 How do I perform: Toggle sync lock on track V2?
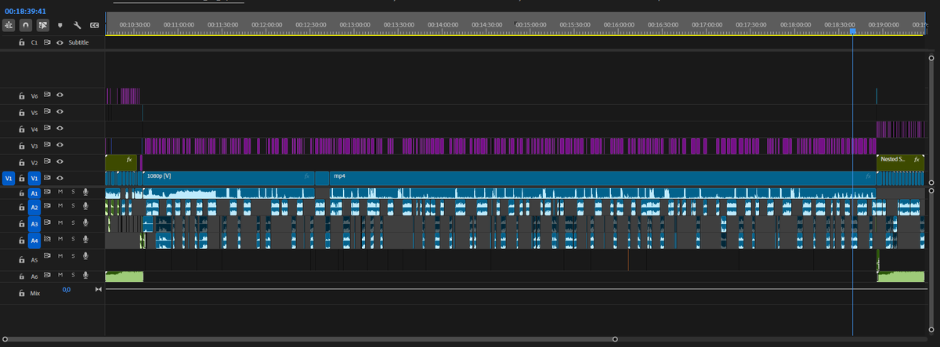[47, 162]
